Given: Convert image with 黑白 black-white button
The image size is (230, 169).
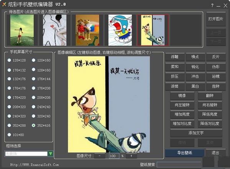Looking at the screenshot, I should (x=195, y=86).
